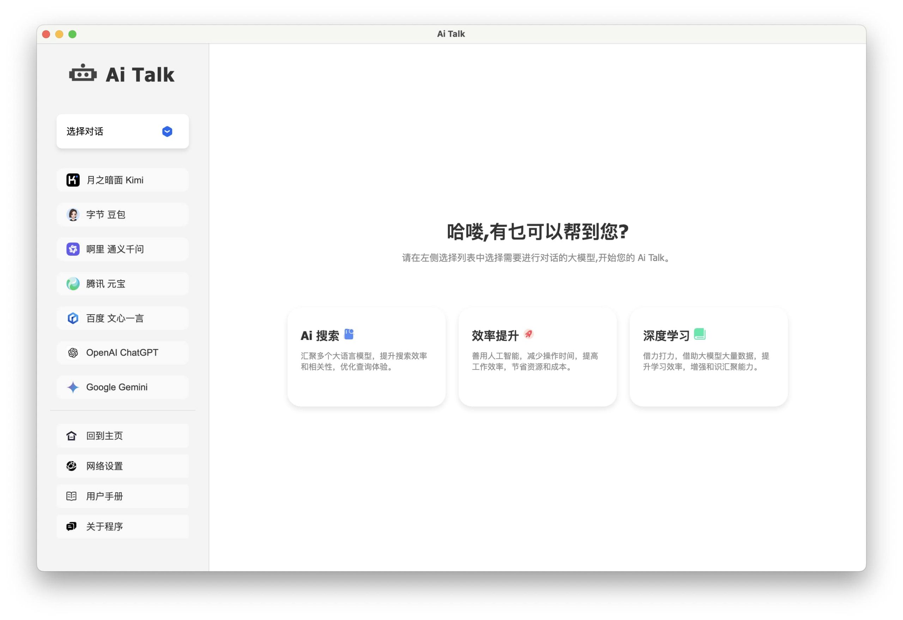Click the Baidu Wenxin hexagon icon
The height and width of the screenshot is (620, 903).
pyautogui.click(x=73, y=318)
